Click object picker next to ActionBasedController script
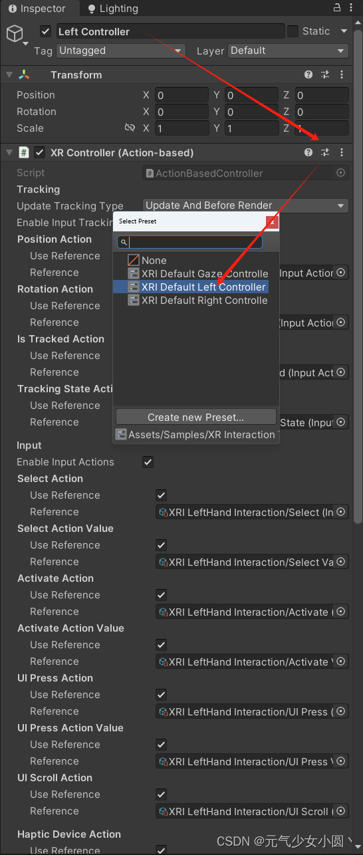This screenshot has width=363, height=855. pos(341,173)
